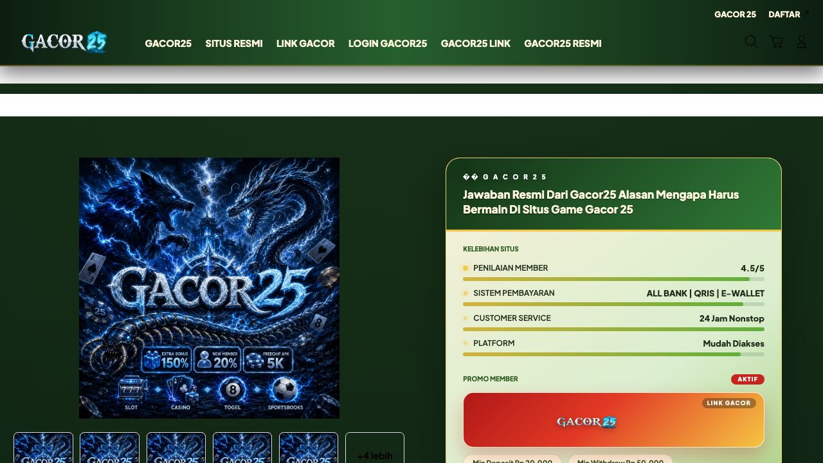Screen dimensions: 823x463
Task: Click the PLATFORM progress bar
Action: tap(613, 354)
